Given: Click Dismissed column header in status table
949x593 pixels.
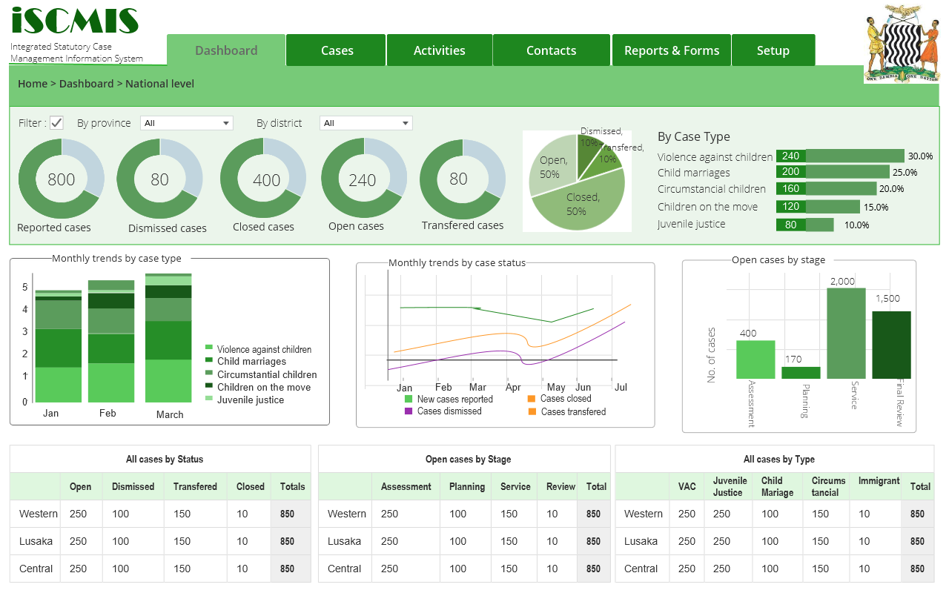Looking at the screenshot, I should (133, 487).
